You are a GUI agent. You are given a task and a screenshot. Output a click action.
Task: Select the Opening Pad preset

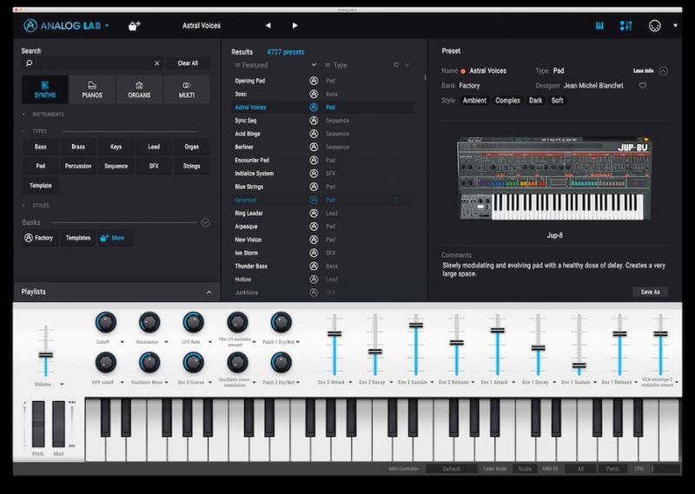tap(250, 81)
